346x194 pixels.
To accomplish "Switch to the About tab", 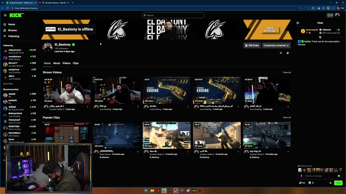I will pos(56,63).
